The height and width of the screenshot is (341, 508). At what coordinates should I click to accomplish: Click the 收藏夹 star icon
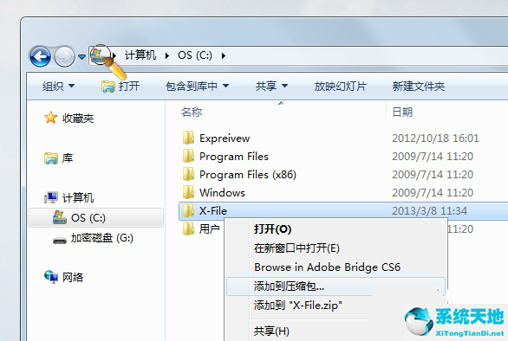pyautogui.click(x=51, y=118)
